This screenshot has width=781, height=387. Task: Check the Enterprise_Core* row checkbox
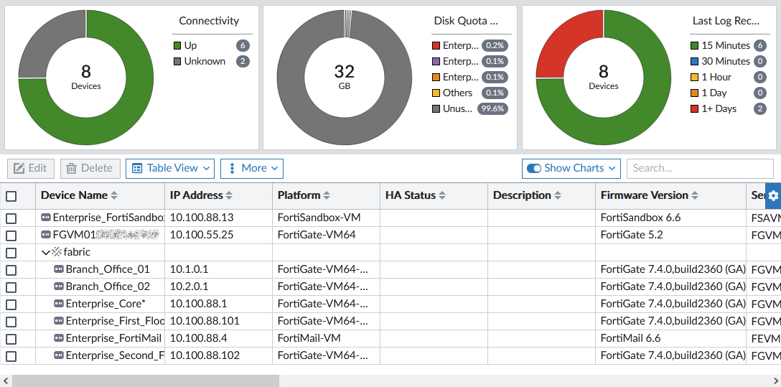point(11,304)
